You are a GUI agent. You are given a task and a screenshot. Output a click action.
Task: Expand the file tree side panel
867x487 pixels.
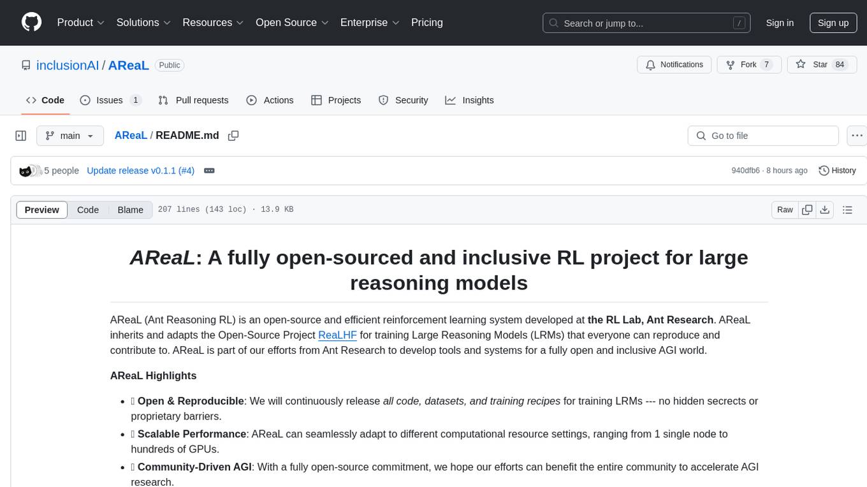(20, 136)
